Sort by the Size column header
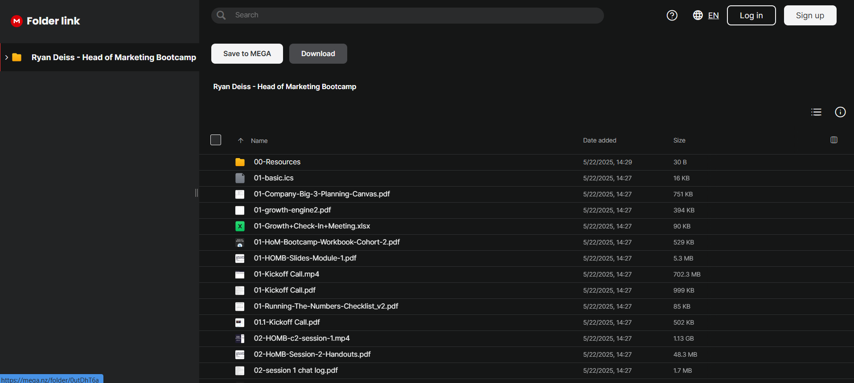This screenshot has height=383, width=854. [679, 140]
